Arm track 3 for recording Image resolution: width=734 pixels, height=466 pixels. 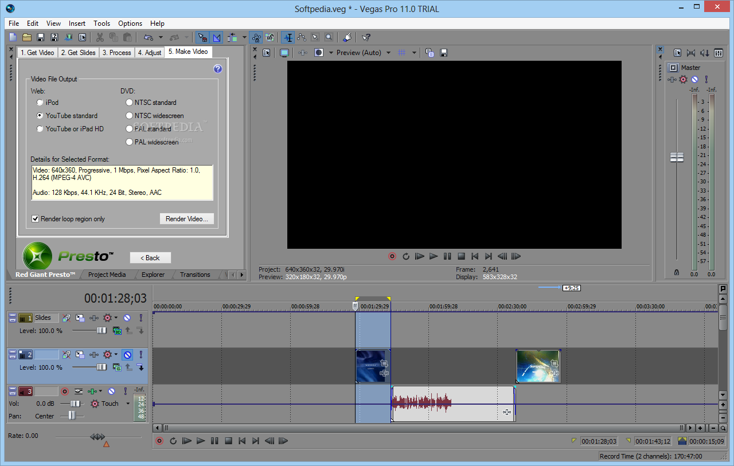(65, 391)
